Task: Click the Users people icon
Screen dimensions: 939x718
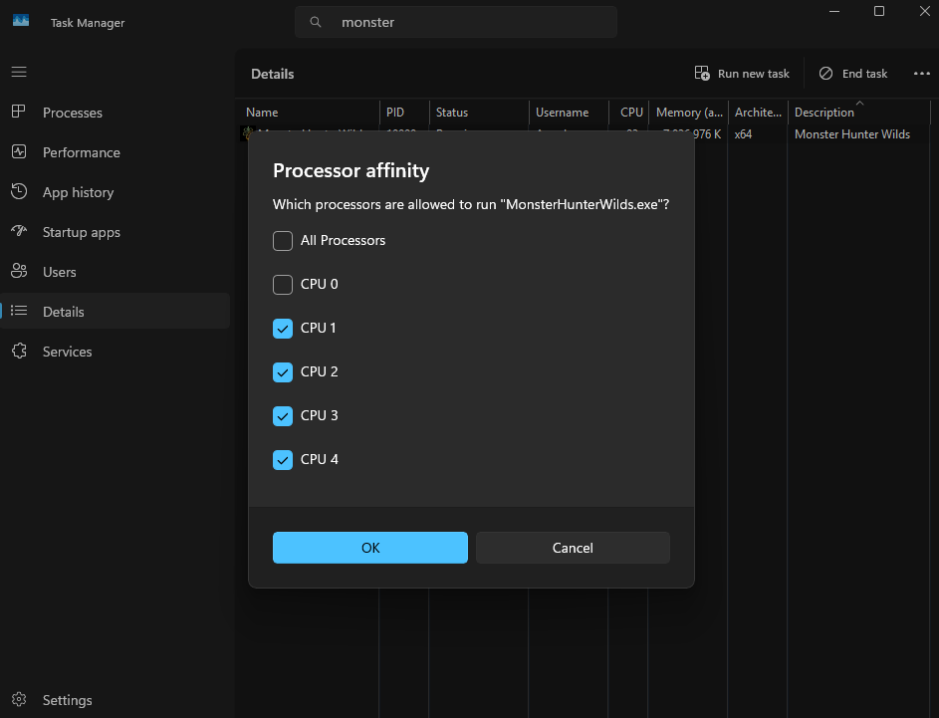Action: click(19, 272)
